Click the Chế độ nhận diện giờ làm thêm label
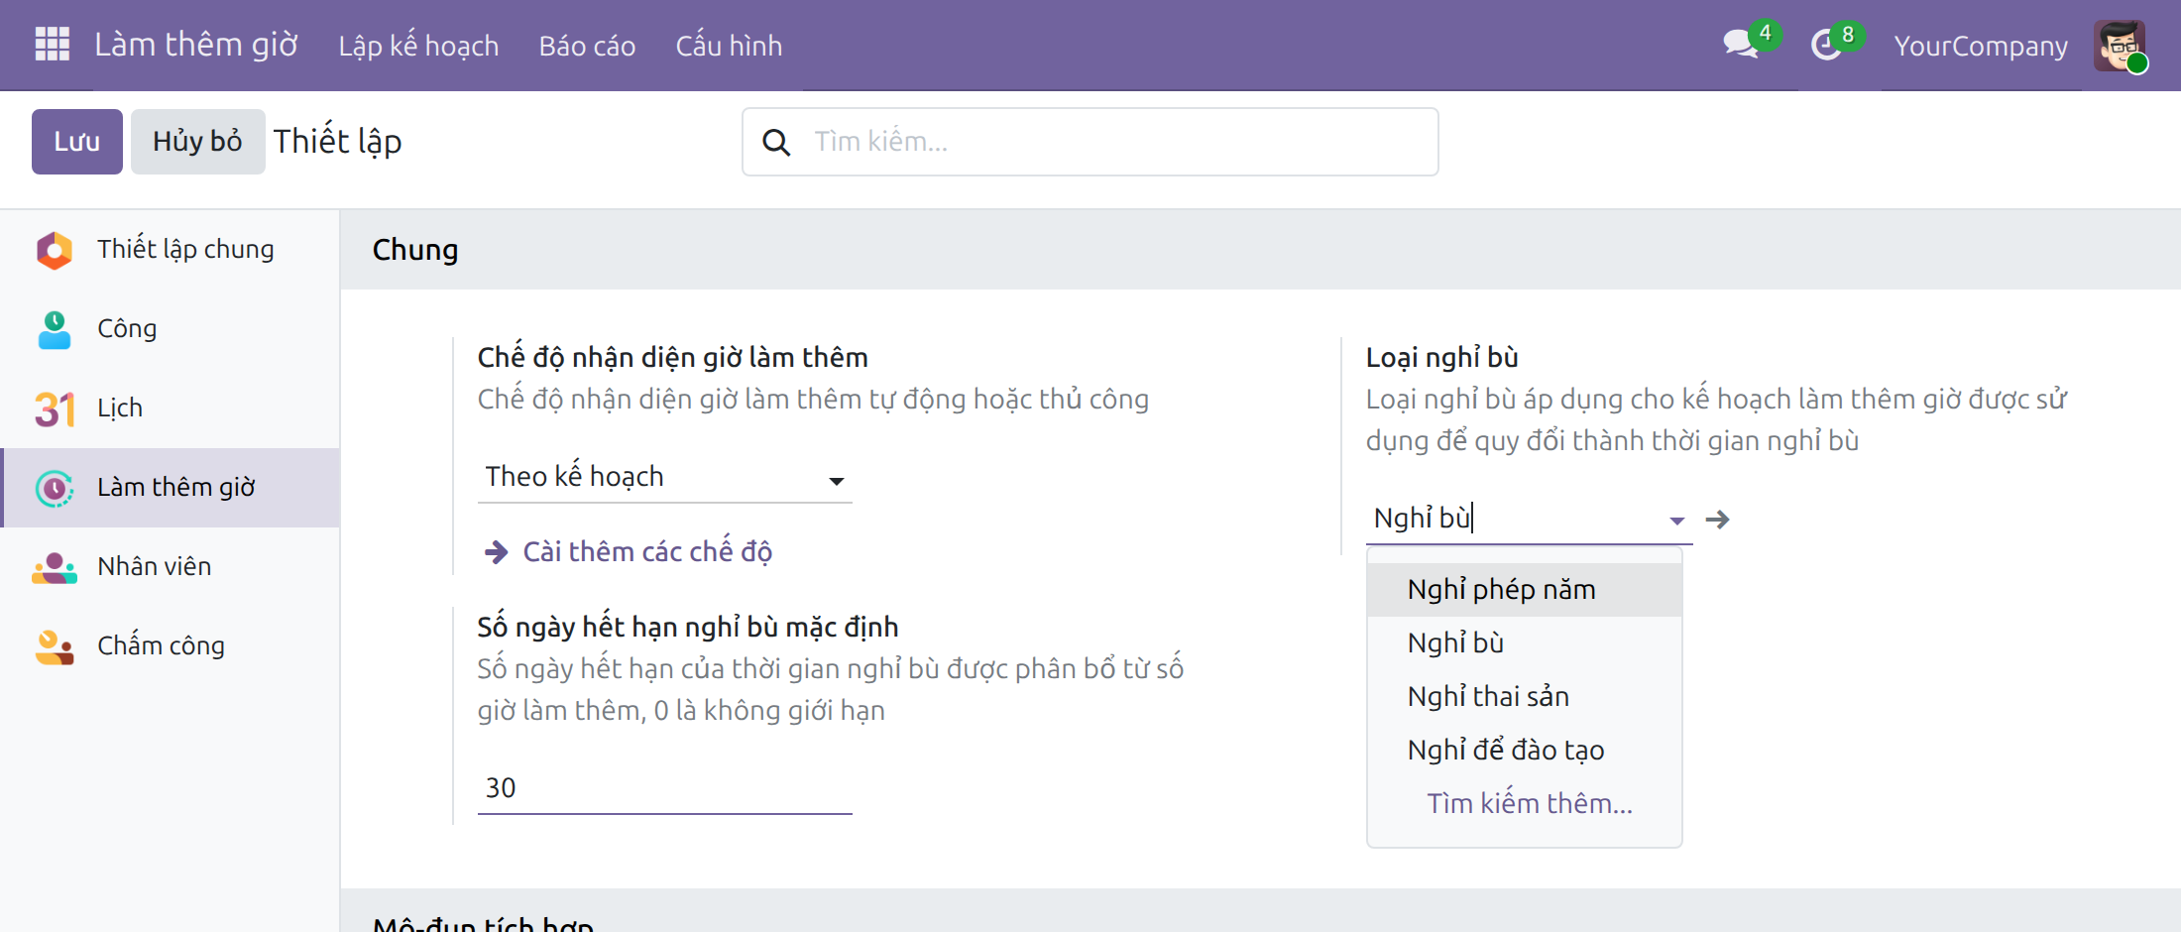 [x=672, y=358]
